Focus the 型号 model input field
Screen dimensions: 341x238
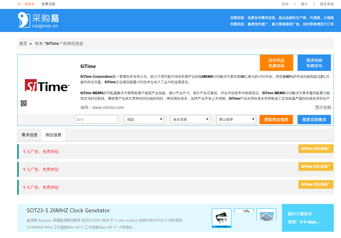click(96, 119)
